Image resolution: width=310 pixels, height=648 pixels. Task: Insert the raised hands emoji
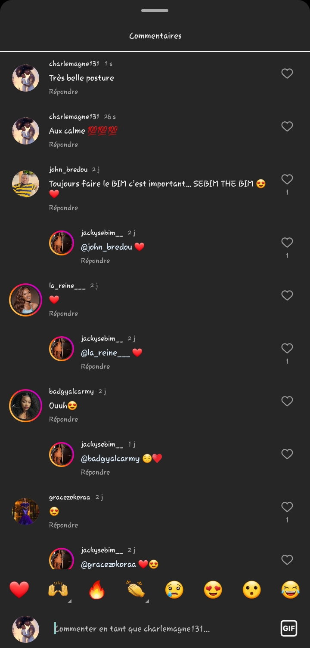(x=58, y=590)
